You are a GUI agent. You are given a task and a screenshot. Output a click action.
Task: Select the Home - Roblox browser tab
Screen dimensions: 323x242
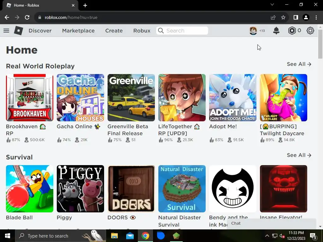pyautogui.click(x=40, y=5)
